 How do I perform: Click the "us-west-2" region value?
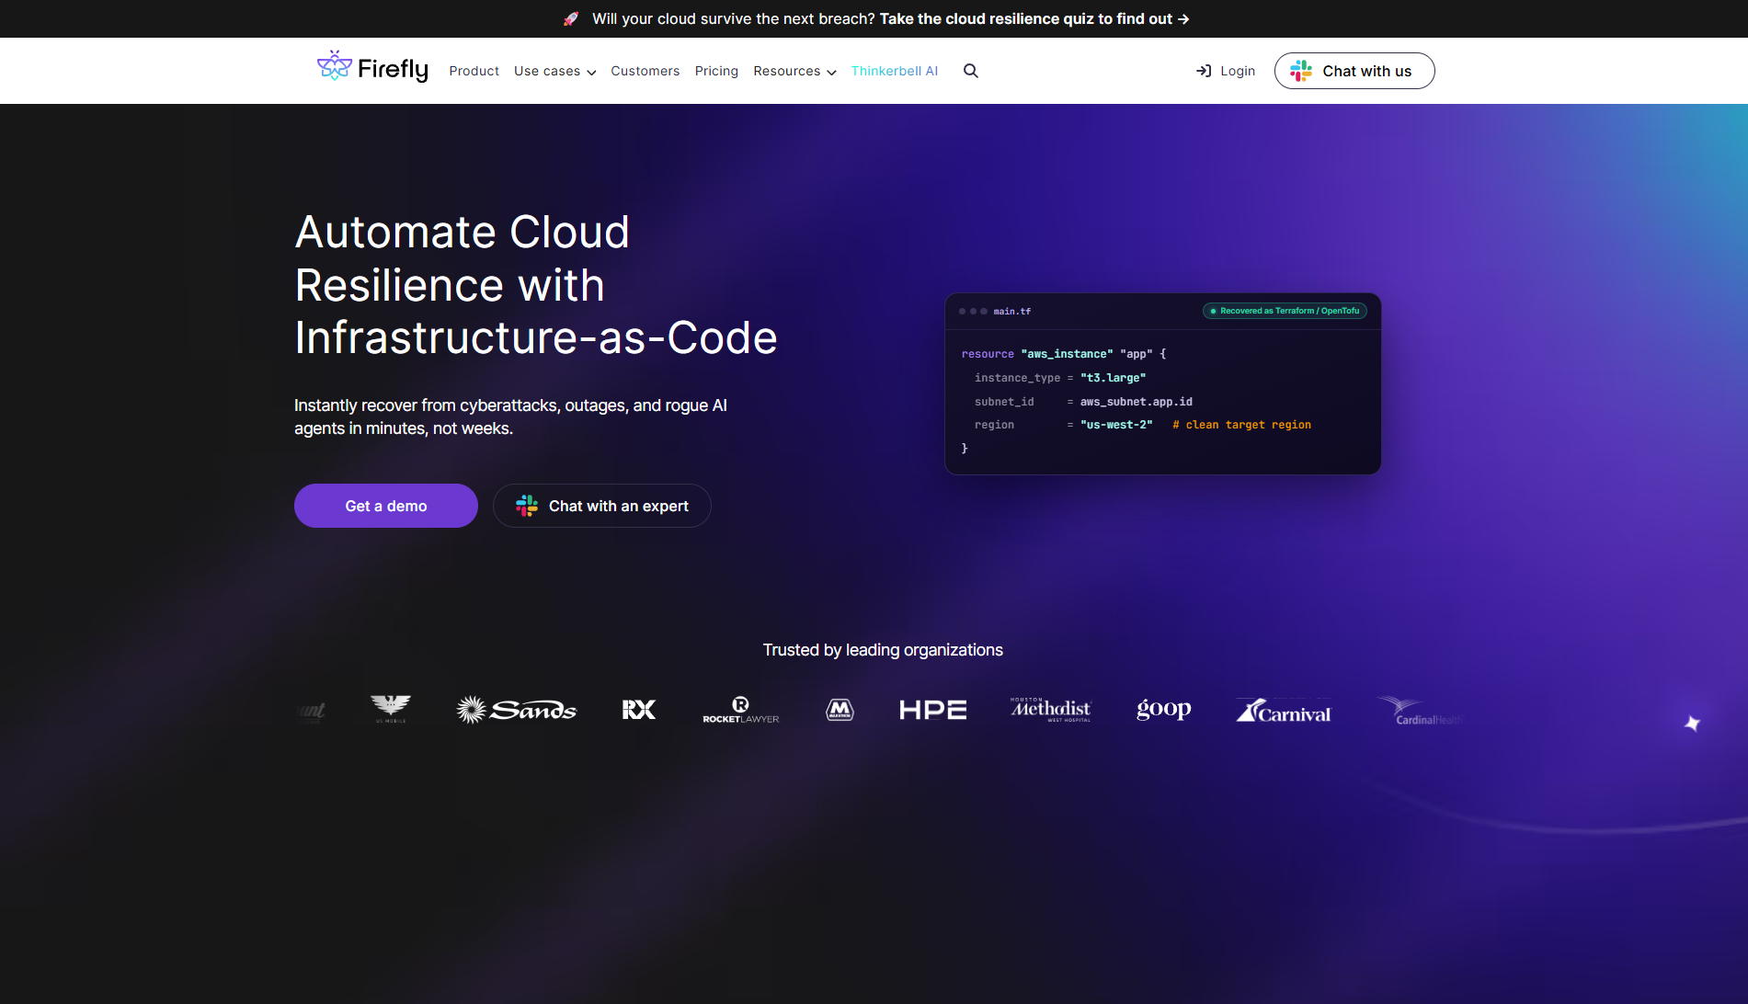[1116, 425]
